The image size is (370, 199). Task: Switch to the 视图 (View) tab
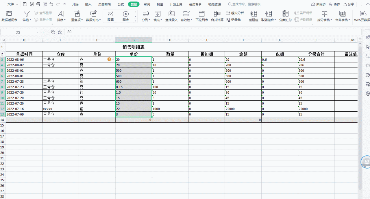160,4
